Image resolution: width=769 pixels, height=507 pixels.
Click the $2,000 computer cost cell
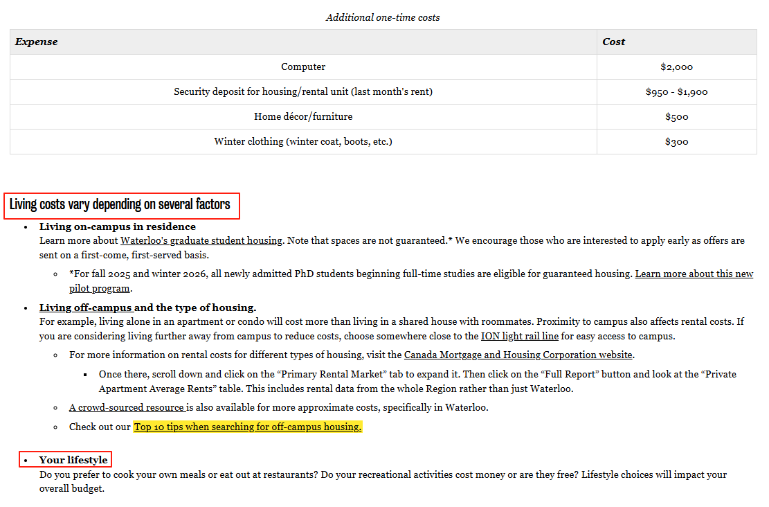click(x=676, y=67)
